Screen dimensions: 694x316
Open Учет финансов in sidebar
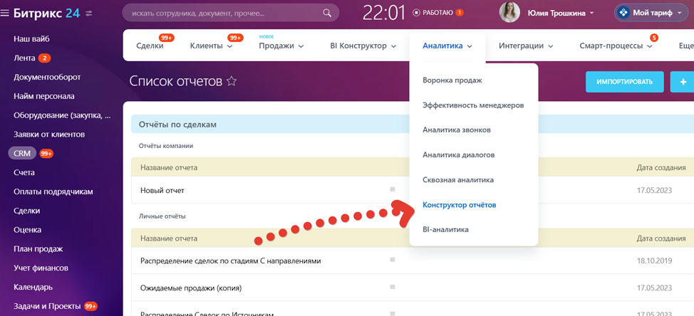(x=41, y=268)
